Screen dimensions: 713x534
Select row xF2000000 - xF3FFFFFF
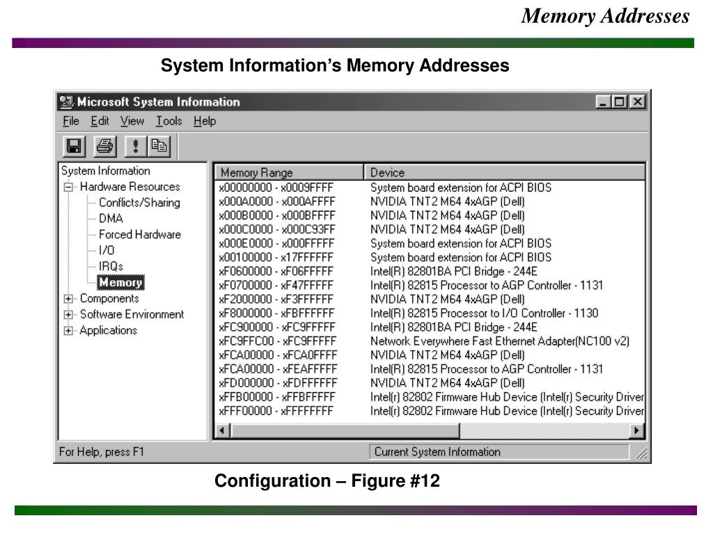pos(430,299)
